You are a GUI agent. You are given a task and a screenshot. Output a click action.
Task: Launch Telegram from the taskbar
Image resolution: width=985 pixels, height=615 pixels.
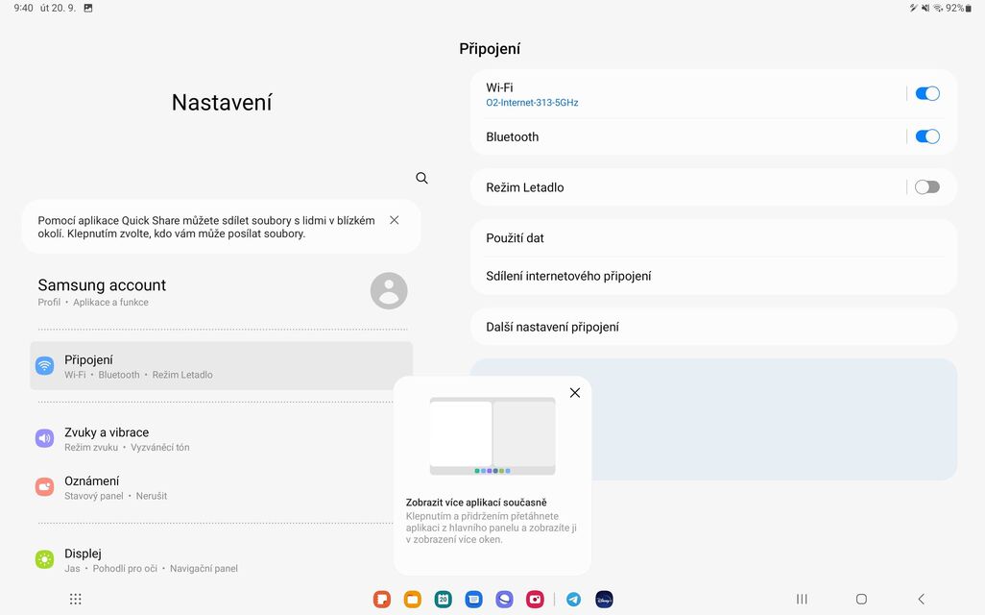coord(573,599)
